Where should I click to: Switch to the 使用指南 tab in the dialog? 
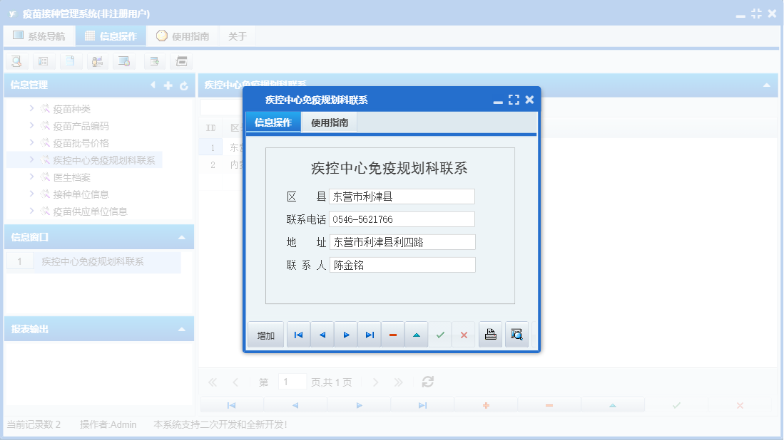point(328,121)
